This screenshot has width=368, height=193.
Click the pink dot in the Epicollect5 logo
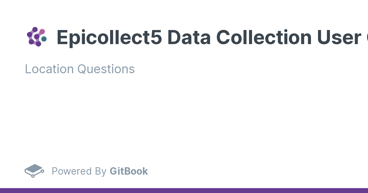click(42, 31)
